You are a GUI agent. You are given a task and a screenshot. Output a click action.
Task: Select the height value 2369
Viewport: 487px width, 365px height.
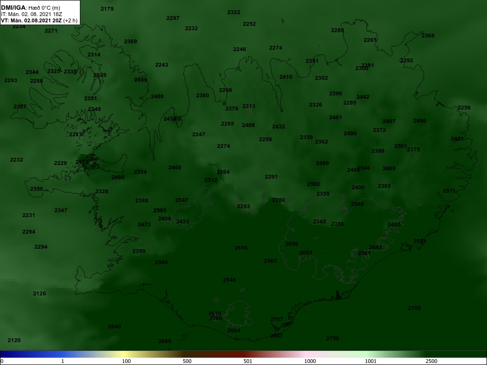pos(131,41)
